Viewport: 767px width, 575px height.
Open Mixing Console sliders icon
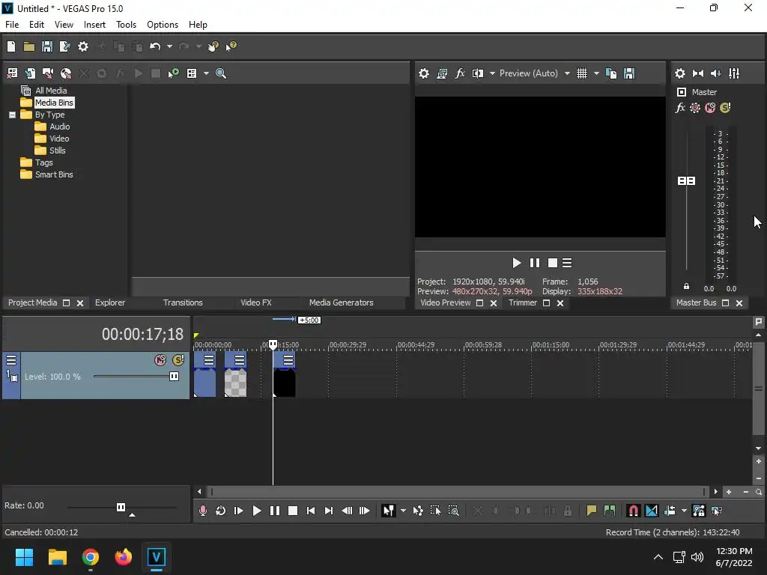coord(734,73)
